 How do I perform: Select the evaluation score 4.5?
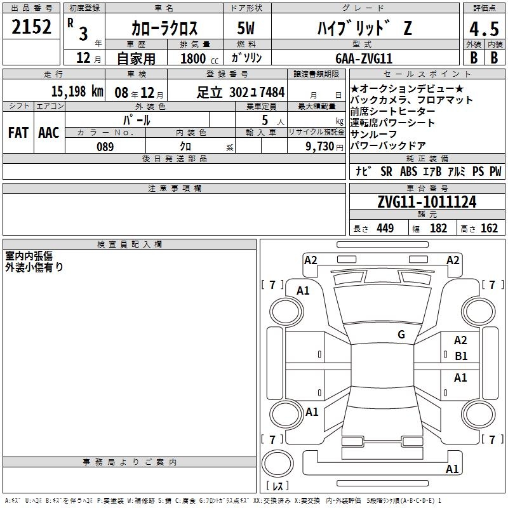tap(484, 29)
